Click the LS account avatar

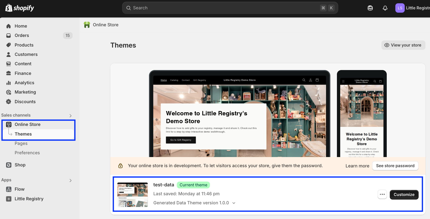coord(400,8)
